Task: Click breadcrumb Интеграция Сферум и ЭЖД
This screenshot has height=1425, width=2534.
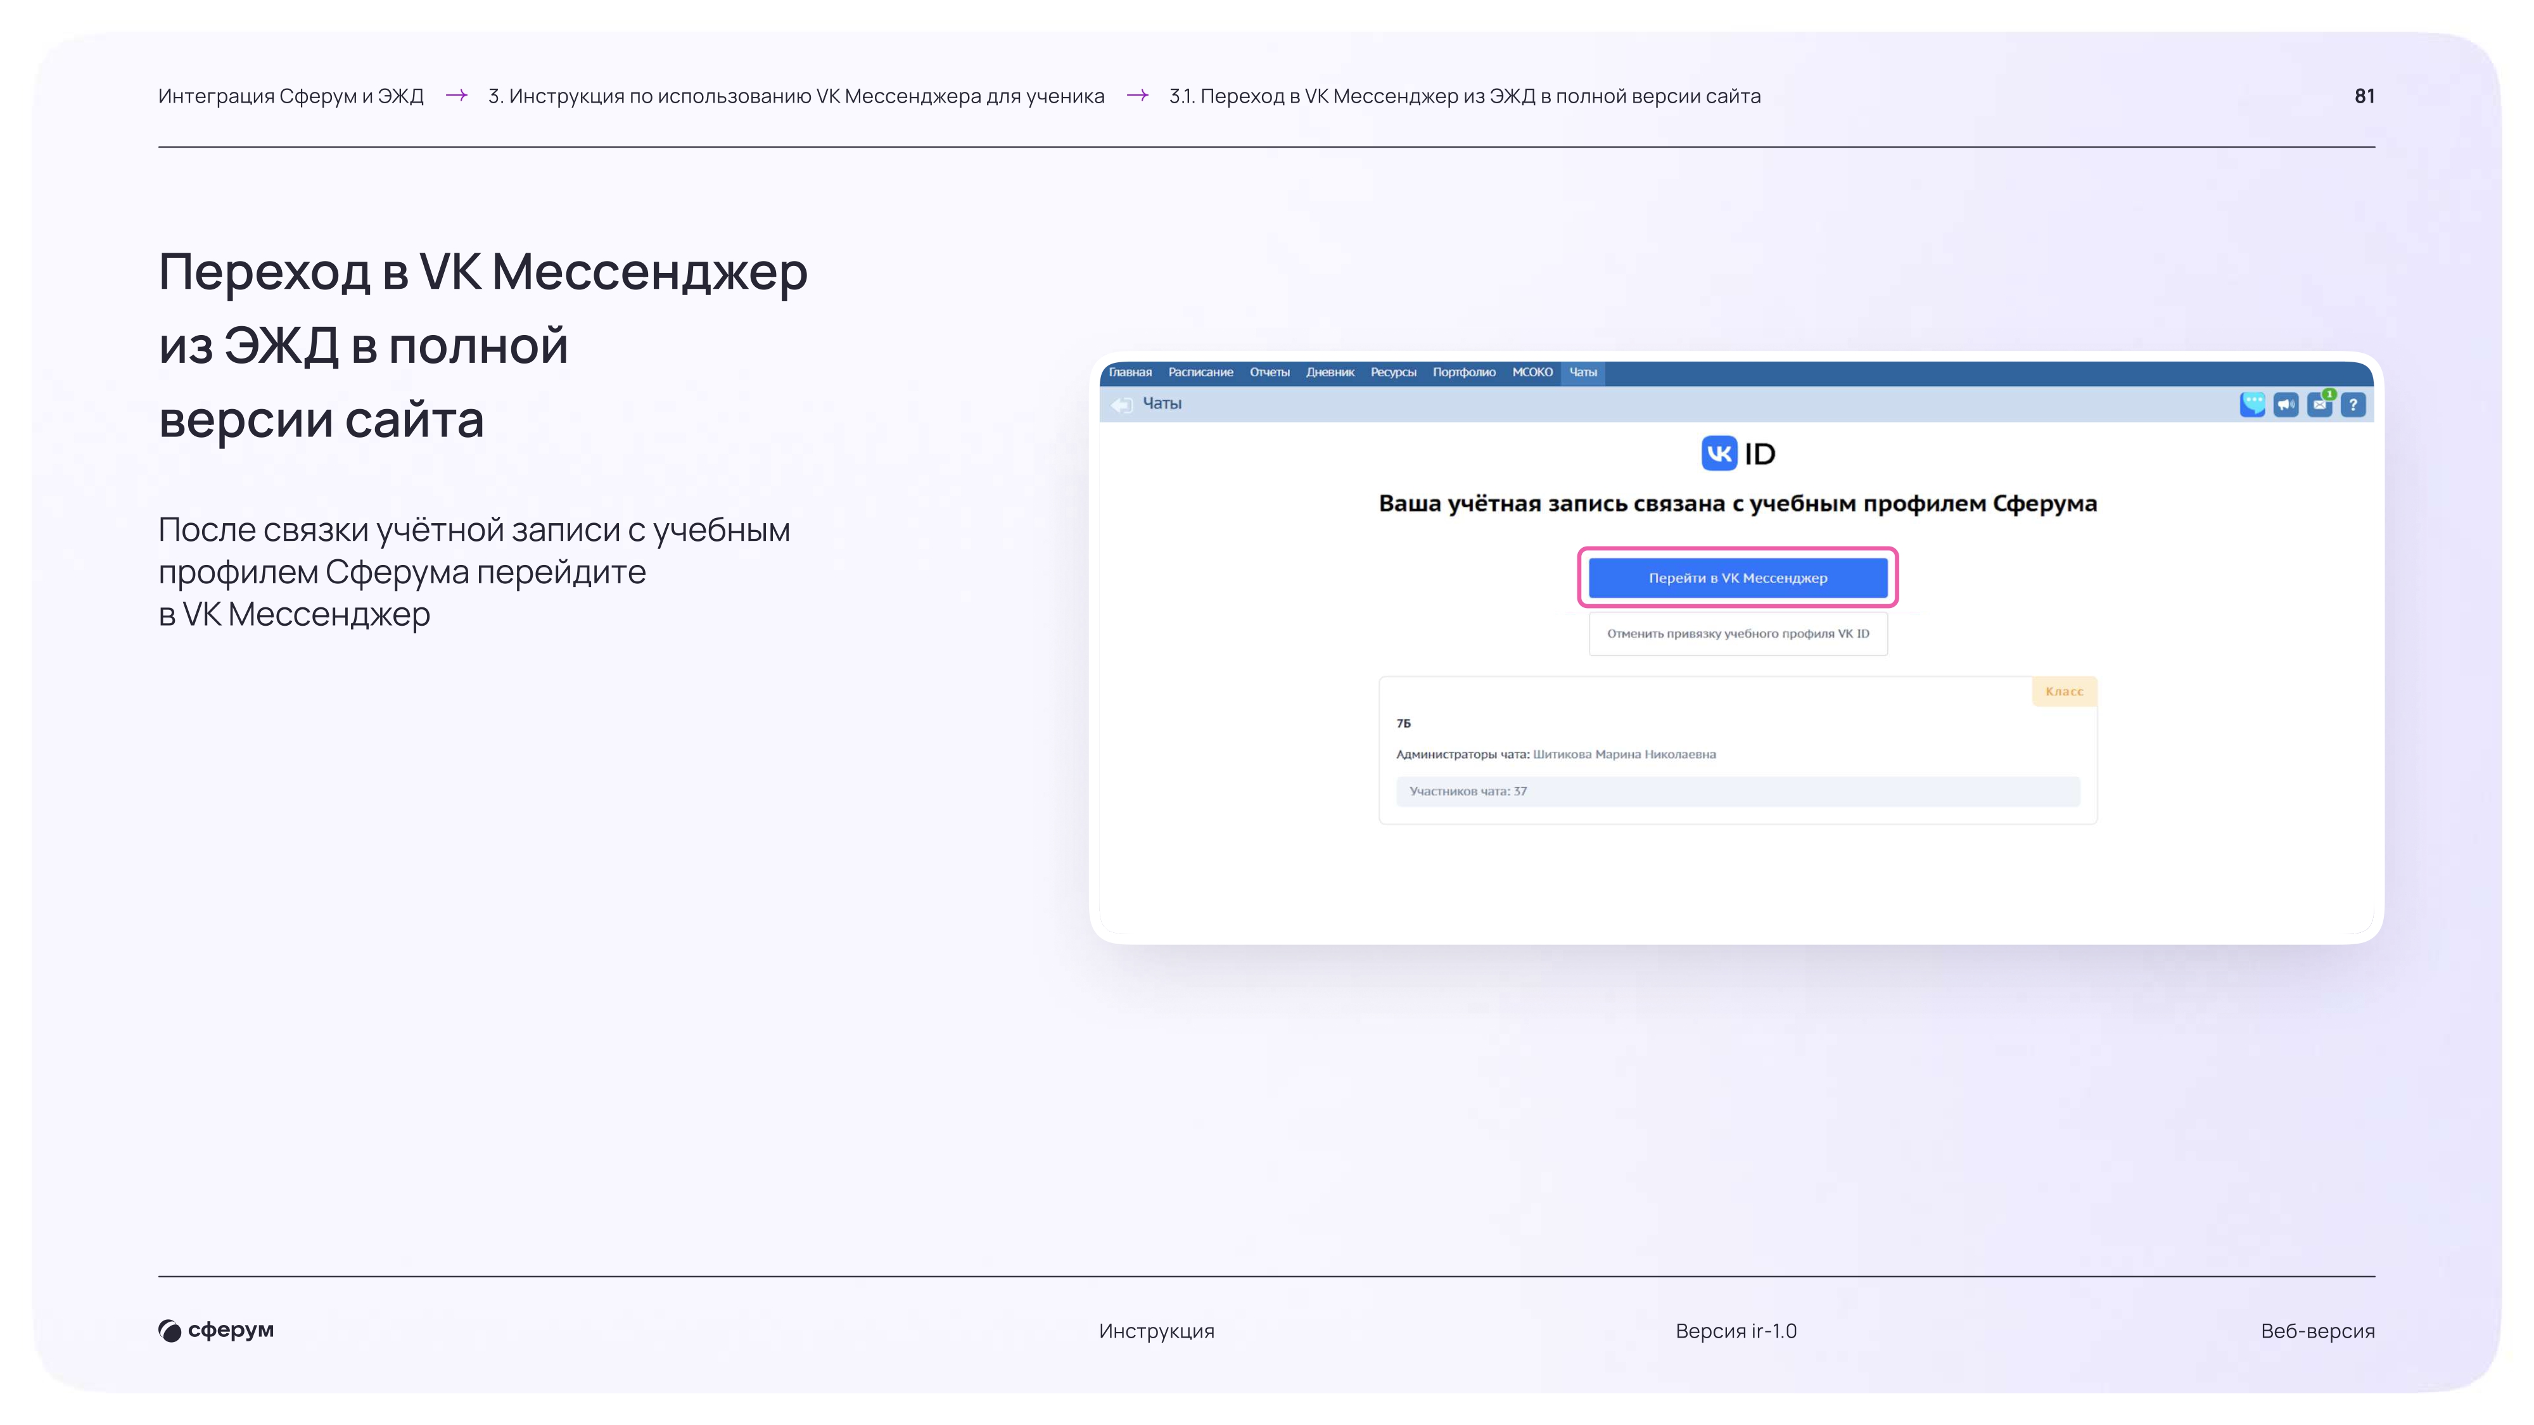Action: (x=291, y=96)
